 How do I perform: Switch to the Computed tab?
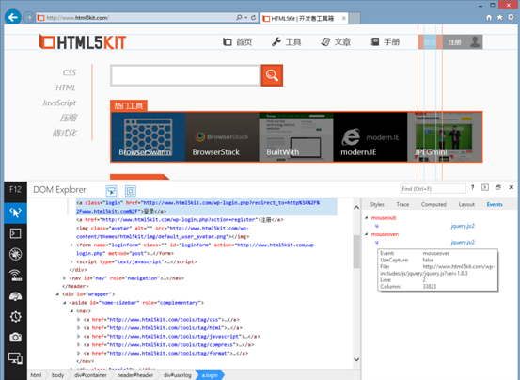tap(433, 204)
